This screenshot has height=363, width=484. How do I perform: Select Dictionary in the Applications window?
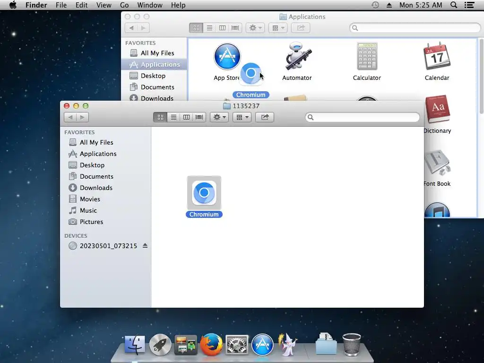pos(437,114)
